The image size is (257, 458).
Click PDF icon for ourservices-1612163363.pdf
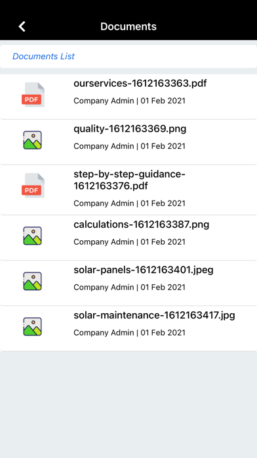click(33, 95)
